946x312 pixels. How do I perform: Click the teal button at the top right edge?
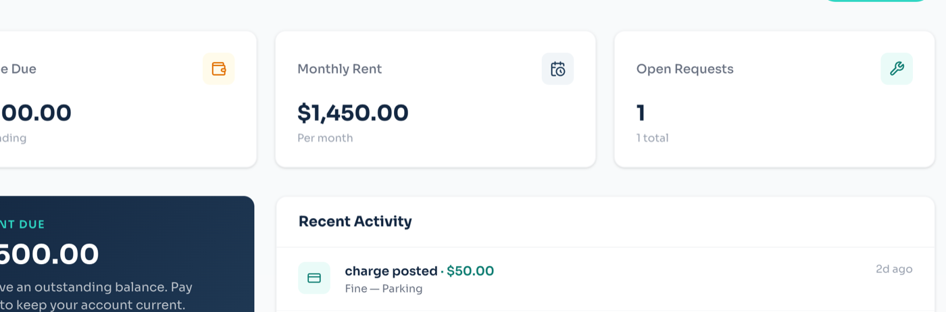pyautogui.click(x=882, y=1)
